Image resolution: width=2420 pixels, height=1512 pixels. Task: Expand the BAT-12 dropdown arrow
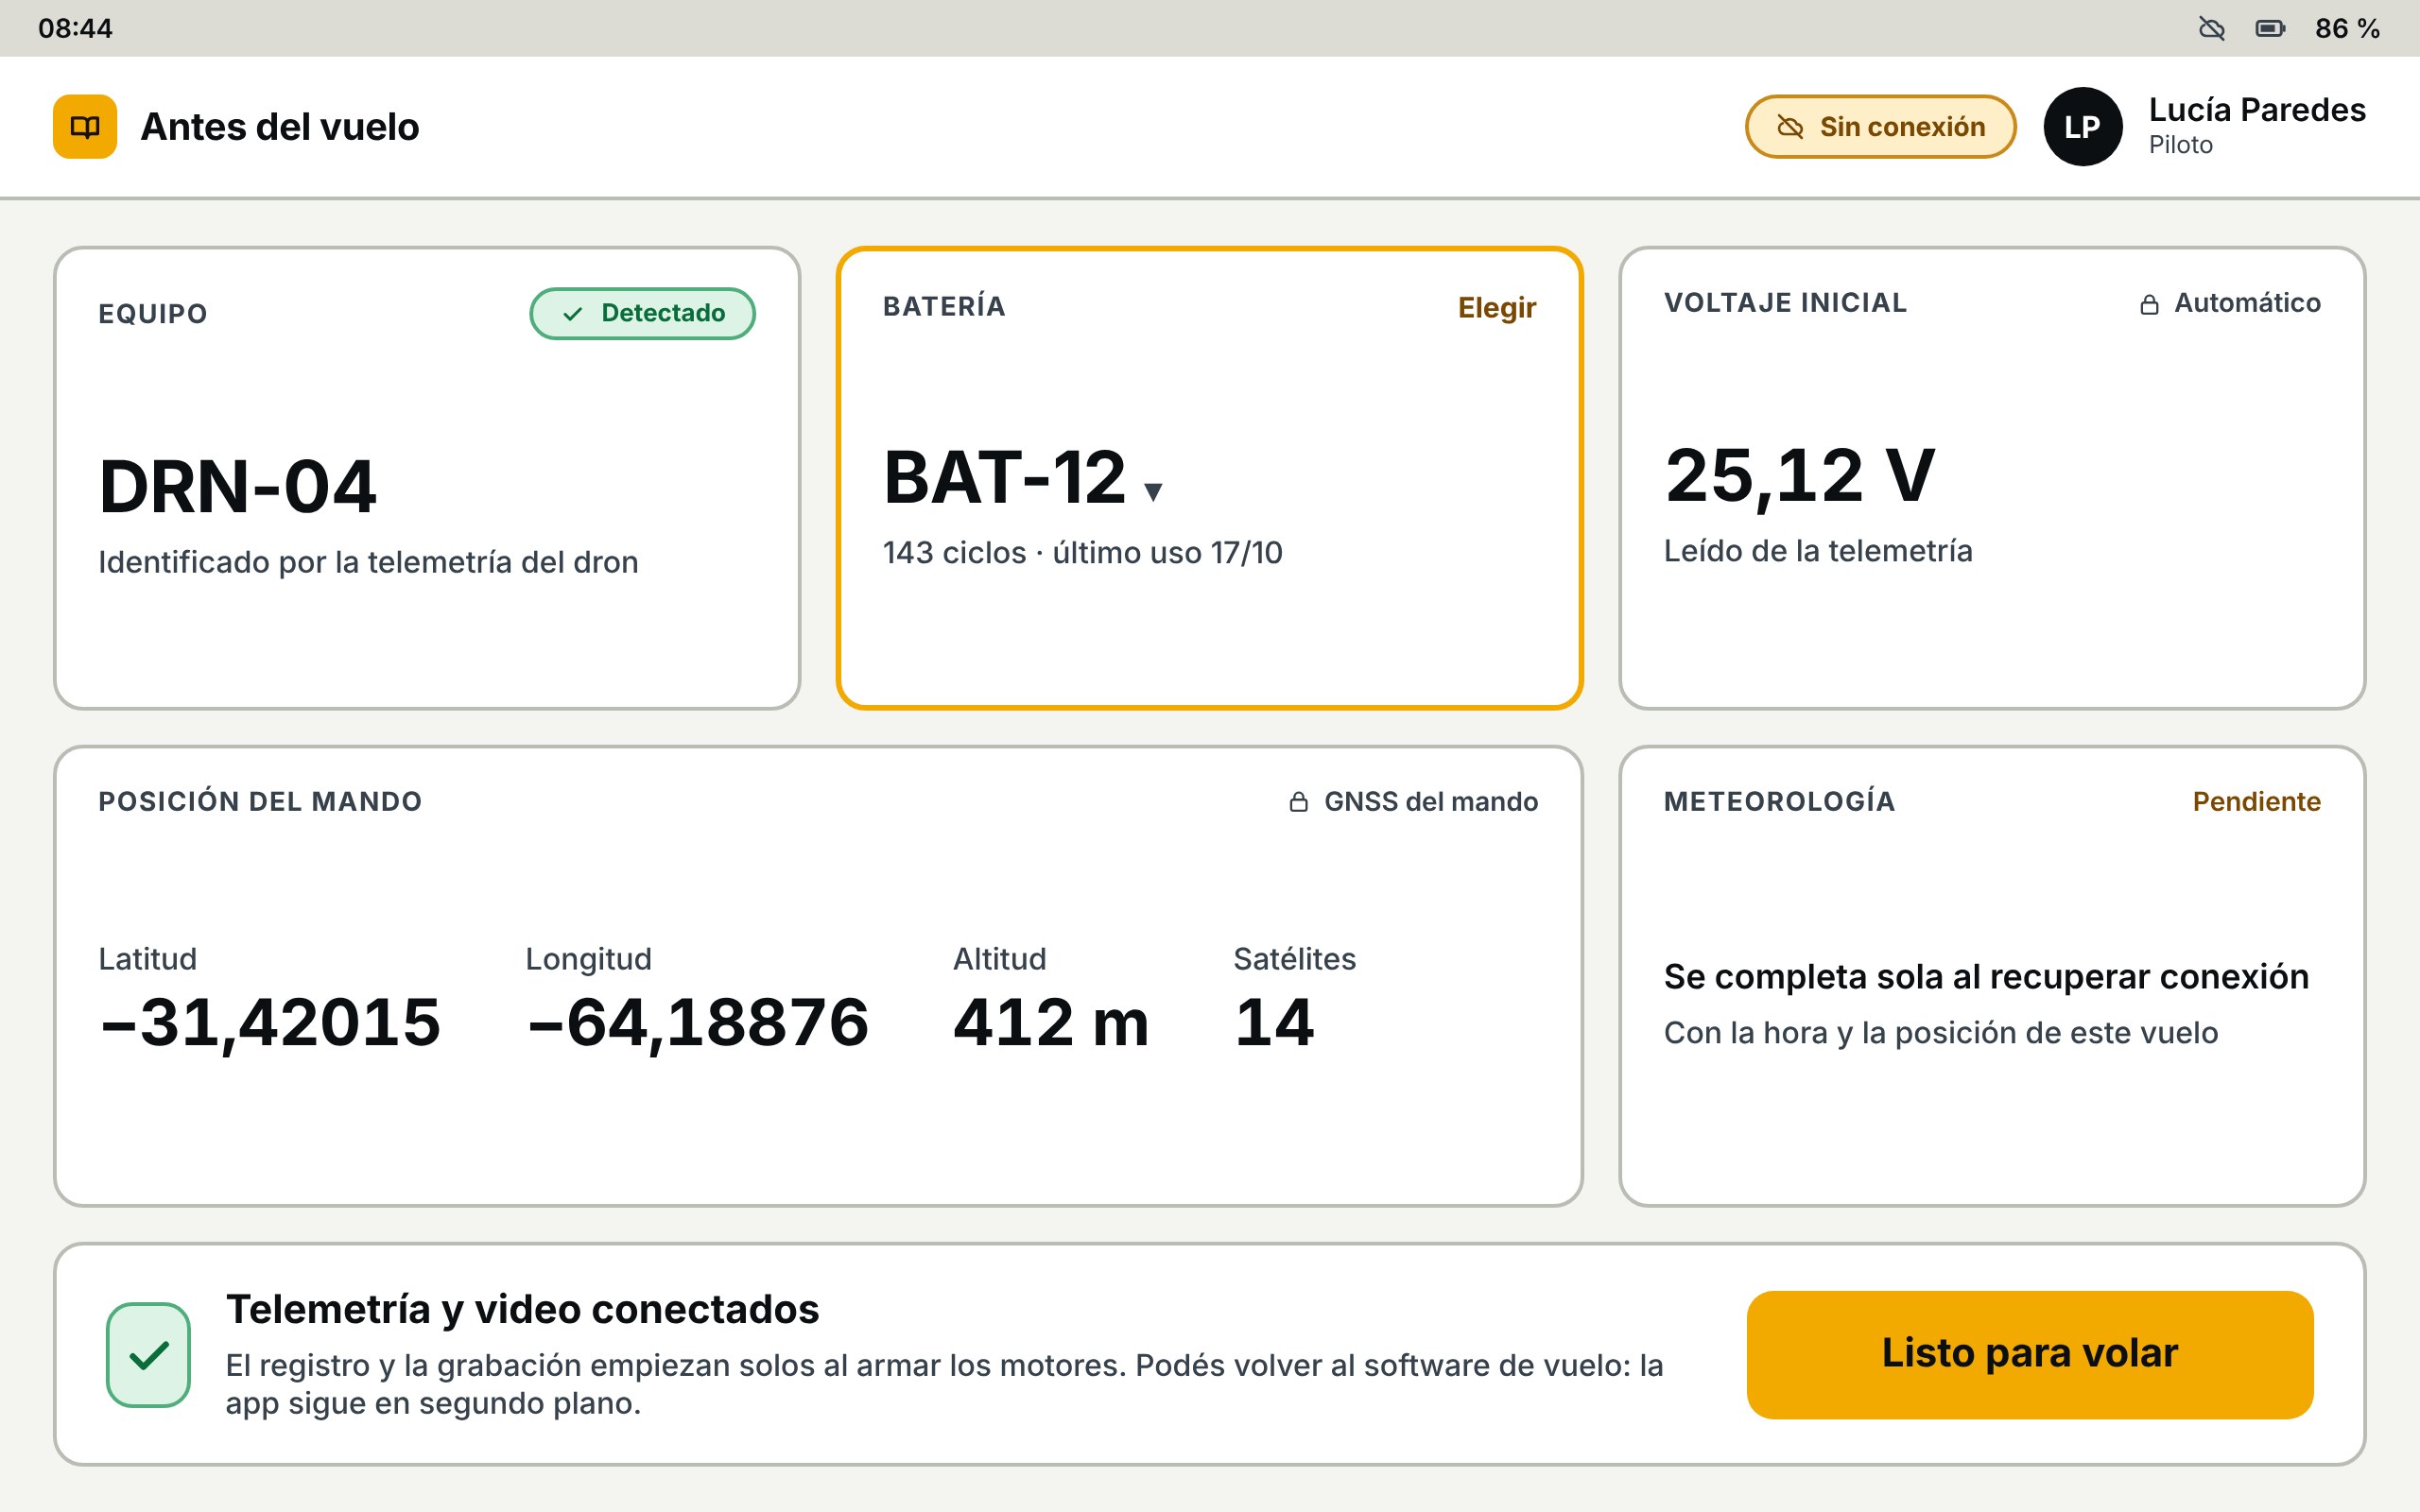(x=1153, y=491)
